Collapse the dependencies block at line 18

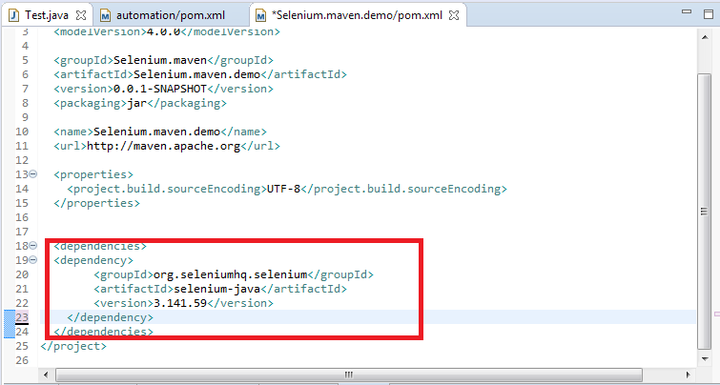tap(33, 246)
